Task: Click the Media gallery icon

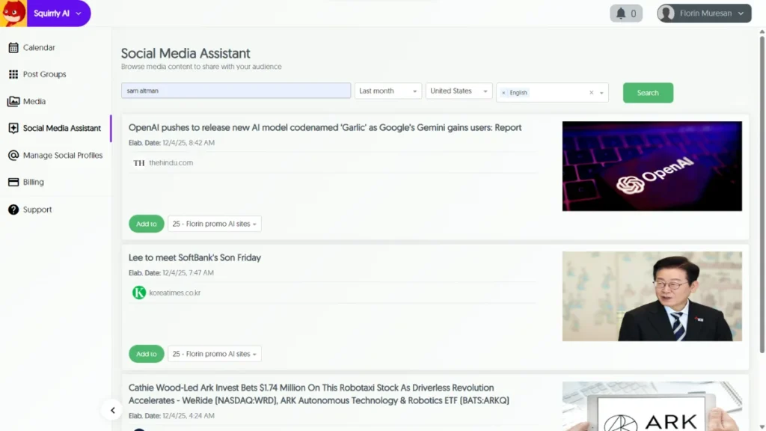Action: pyautogui.click(x=13, y=102)
